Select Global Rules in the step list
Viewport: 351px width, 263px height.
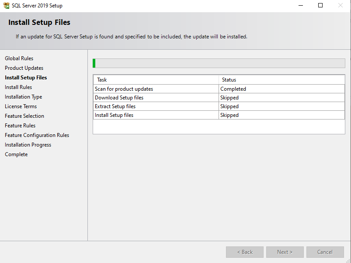point(19,58)
